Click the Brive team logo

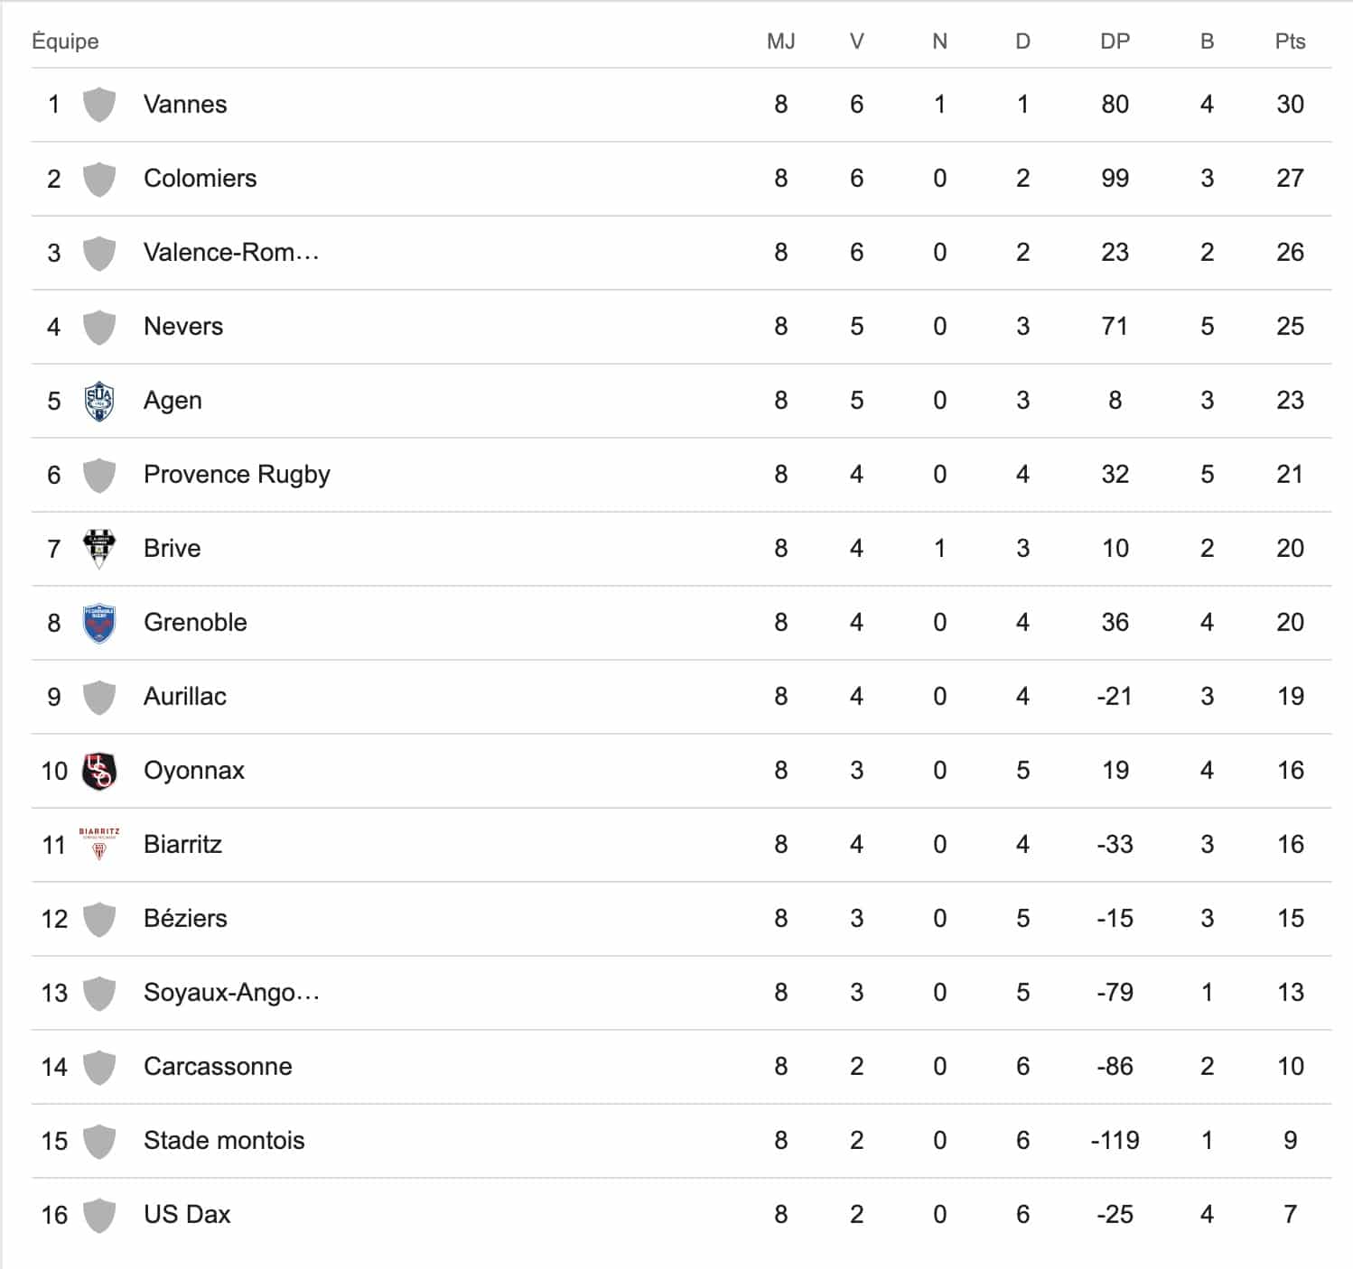coord(99,548)
